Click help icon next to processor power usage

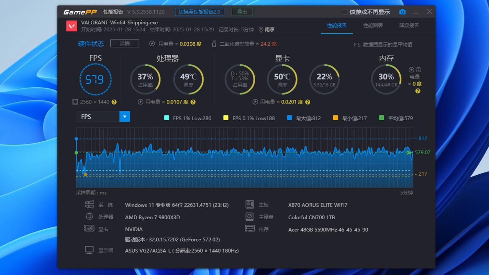pos(193,102)
